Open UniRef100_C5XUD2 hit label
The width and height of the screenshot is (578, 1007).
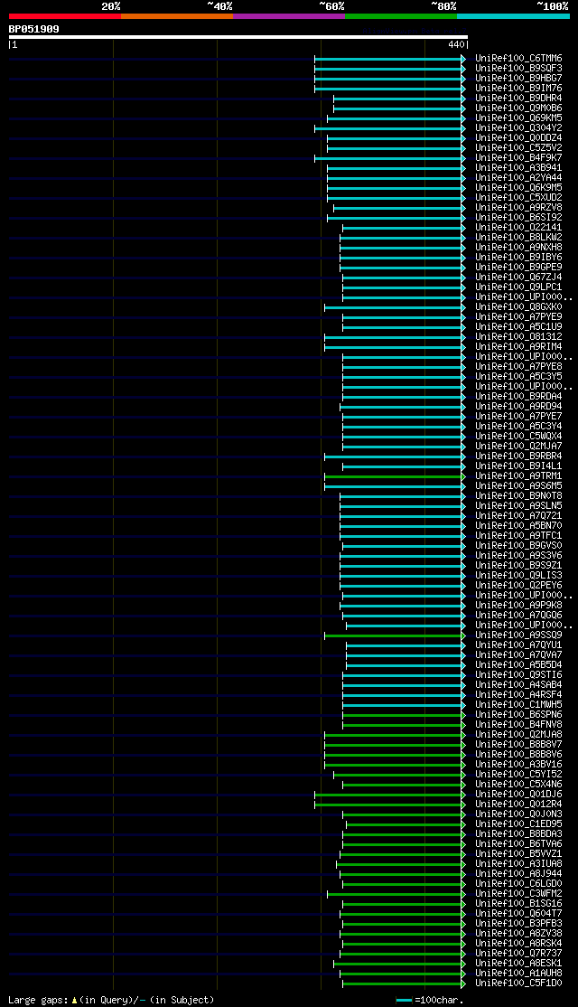(x=519, y=198)
